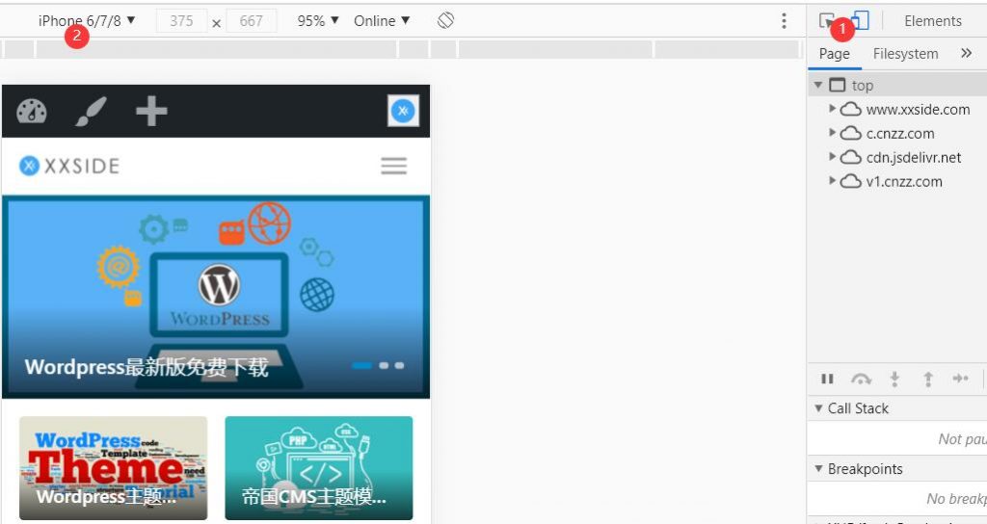Click the rotate device icon

point(445,20)
